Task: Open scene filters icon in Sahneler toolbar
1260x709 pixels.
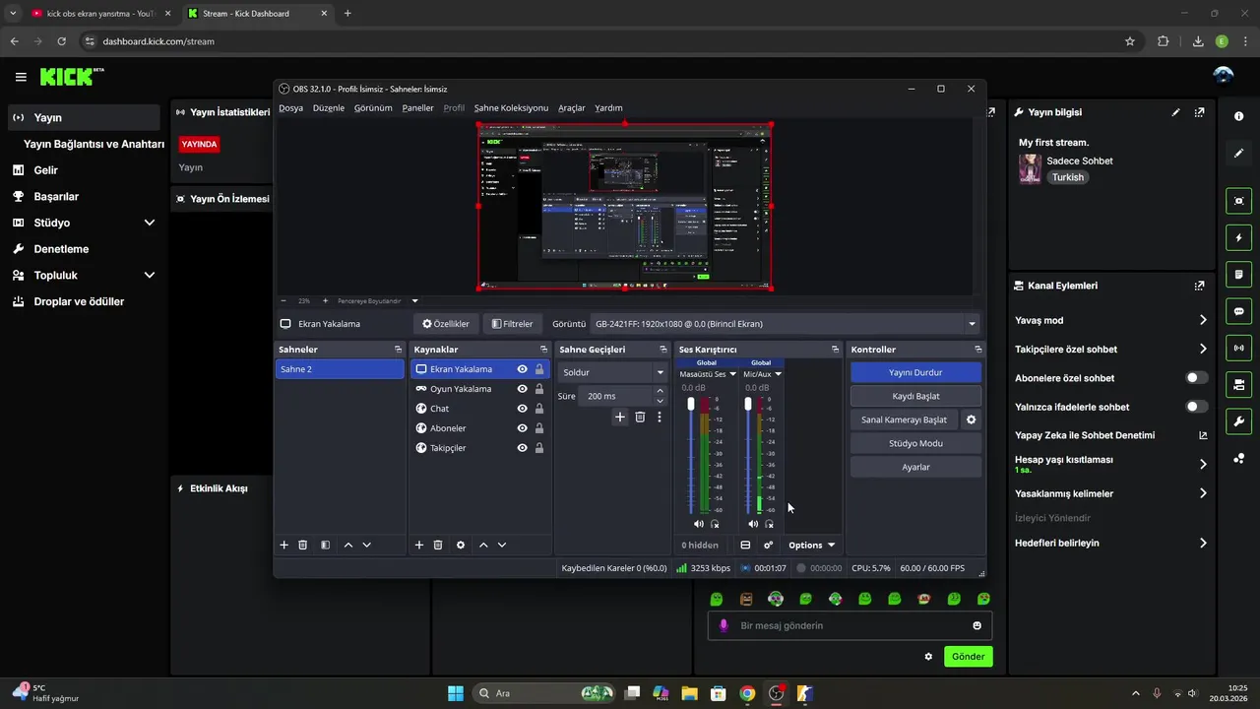Action: click(x=325, y=545)
